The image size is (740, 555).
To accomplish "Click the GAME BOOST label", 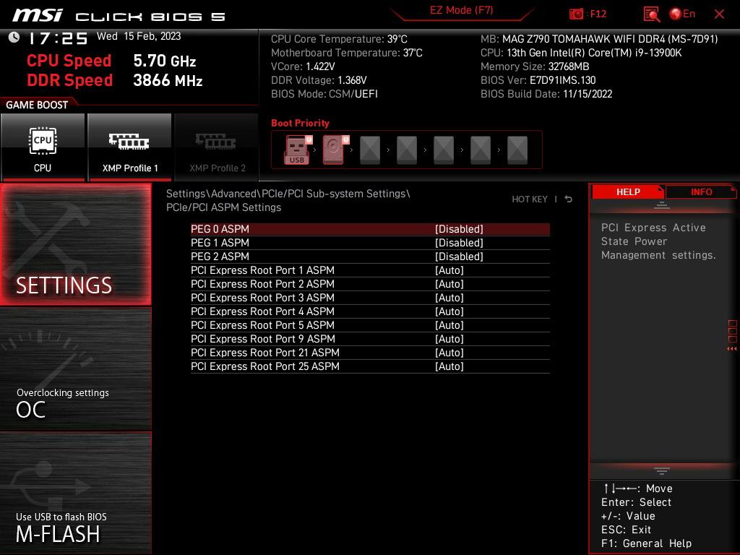I will [x=37, y=105].
